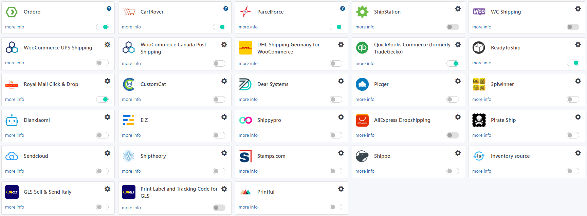Turn off the ReadyToShip switch
The width and height of the screenshot is (587, 216).
[x=573, y=63]
